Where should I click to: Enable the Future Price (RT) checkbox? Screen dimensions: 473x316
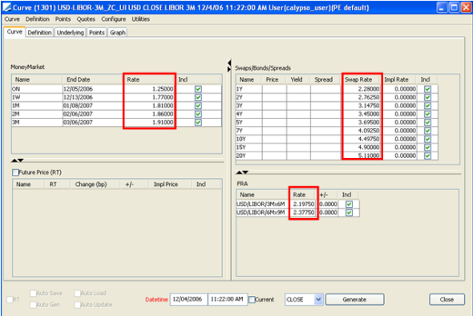pos(15,172)
